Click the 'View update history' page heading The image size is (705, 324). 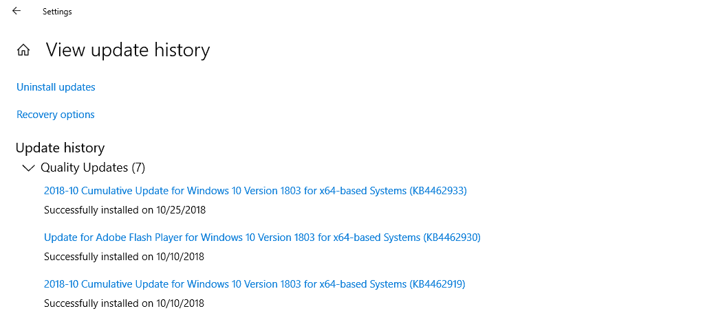pyautogui.click(x=127, y=50)
